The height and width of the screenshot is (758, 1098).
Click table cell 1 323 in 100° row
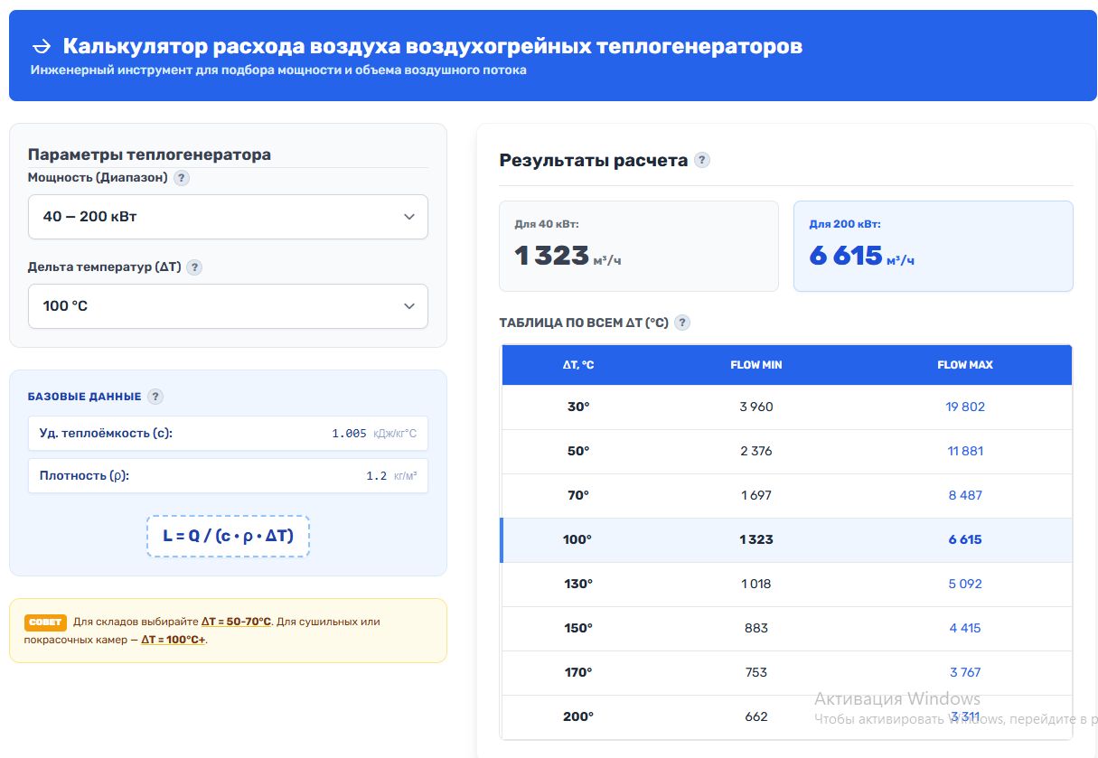[x=756, y=539]
